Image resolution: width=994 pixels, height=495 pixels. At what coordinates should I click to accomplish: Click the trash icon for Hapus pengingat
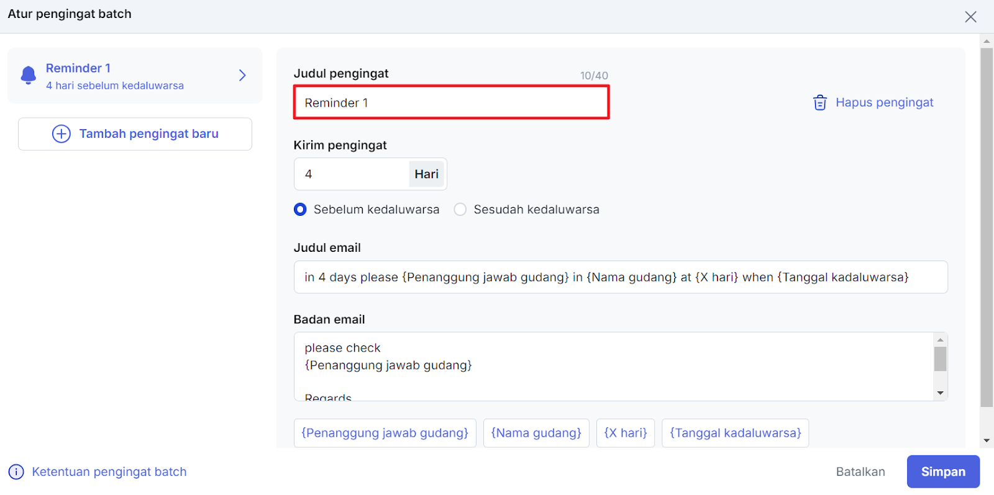[819, 103]
